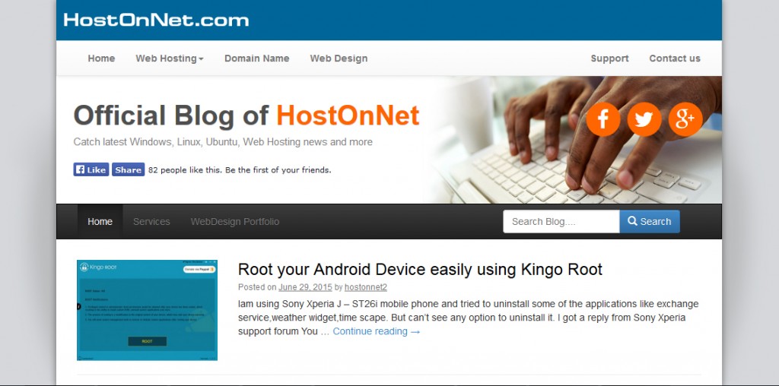Expand the Web Hosting dropdown menu
The height and width of the screenshot is (386, 779).
(170, 58)
